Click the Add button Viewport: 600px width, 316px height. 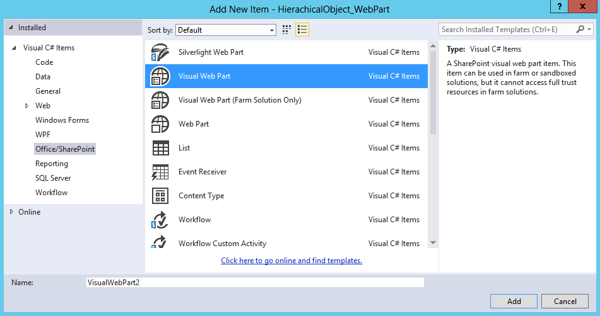(x=514, y=301)
